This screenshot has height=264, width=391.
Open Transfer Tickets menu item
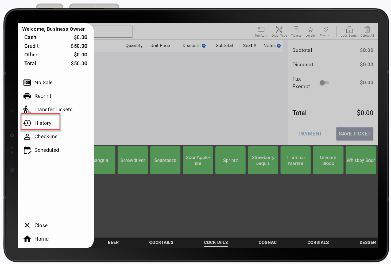tap(53, 110)
